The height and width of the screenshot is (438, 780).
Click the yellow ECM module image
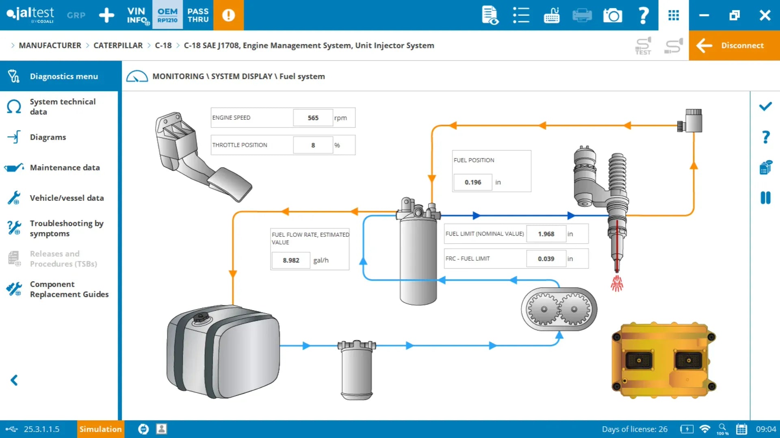pyautogui.click(x=664, y=361)
